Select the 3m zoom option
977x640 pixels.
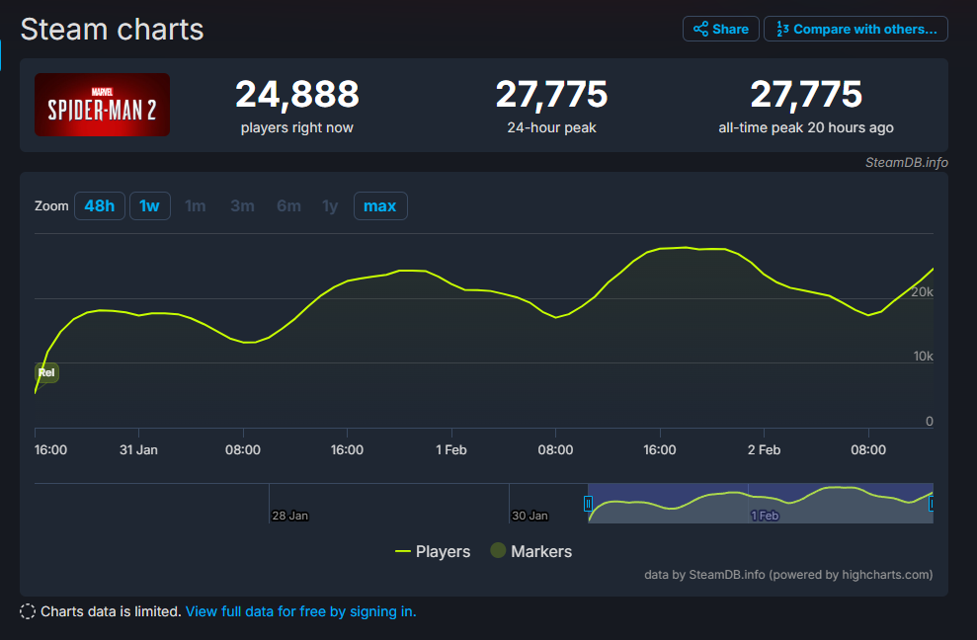point(242,205)
